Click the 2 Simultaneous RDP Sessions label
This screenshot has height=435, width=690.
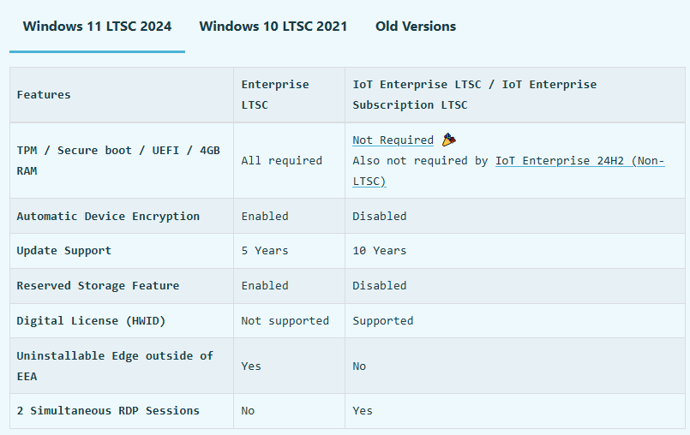coord(108,410)
